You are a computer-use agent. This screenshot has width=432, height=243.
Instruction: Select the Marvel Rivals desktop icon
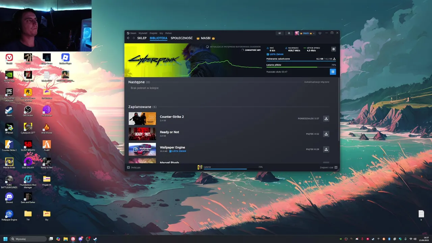(x=9, y=163)
